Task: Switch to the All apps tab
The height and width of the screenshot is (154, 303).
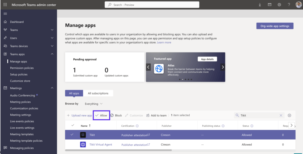Action: pos(74,93)
